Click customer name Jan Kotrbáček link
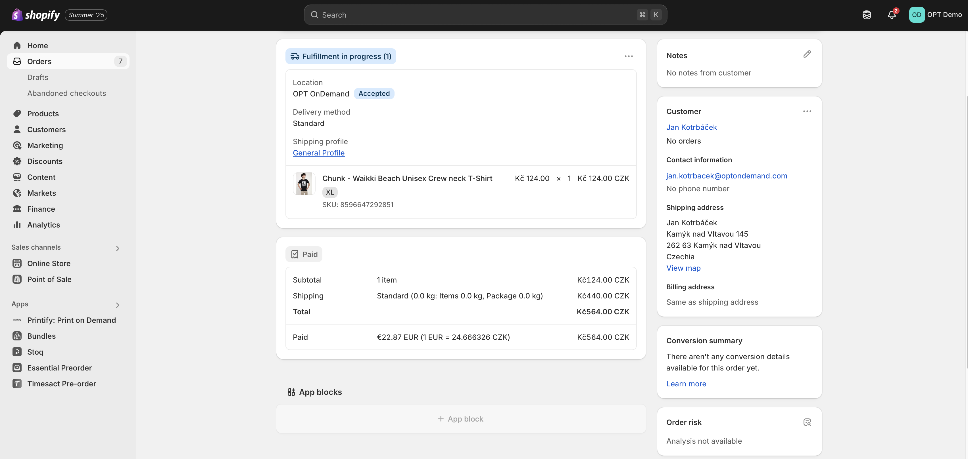Screen dimensions: 968x459 click(x=691, y=127)
